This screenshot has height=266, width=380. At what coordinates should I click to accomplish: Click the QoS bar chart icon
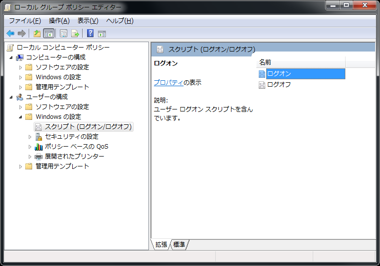39,147
